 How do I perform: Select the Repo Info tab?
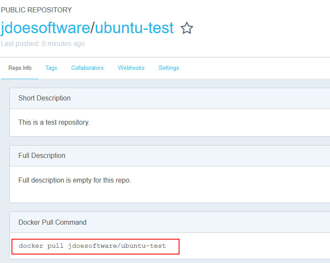click(x=20, y=68)
